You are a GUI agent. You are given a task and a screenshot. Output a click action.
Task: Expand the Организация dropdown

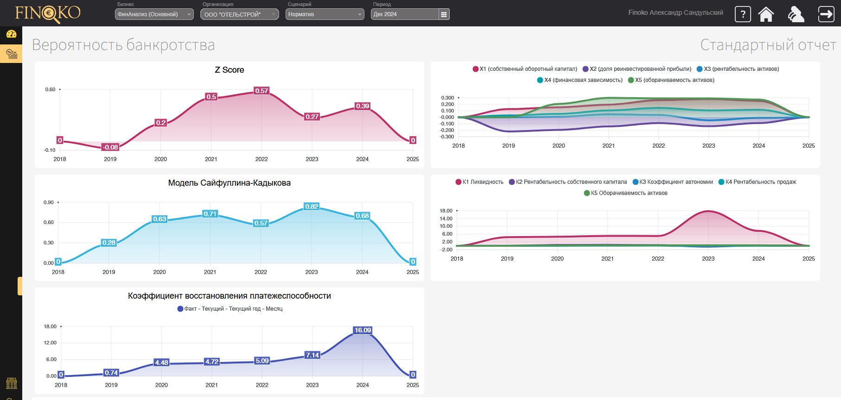[239, 14]
